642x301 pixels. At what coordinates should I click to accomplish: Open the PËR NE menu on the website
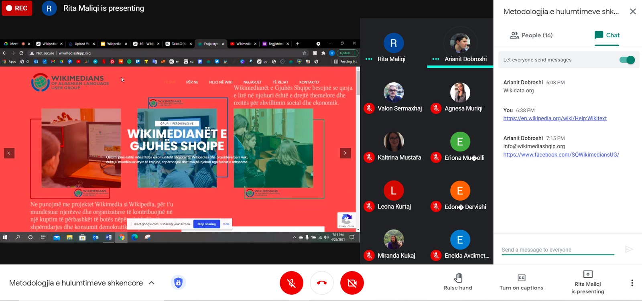click(x=192, y=82)
